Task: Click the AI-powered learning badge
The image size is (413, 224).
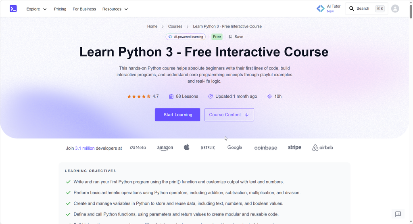Action: tap(186, 37)
